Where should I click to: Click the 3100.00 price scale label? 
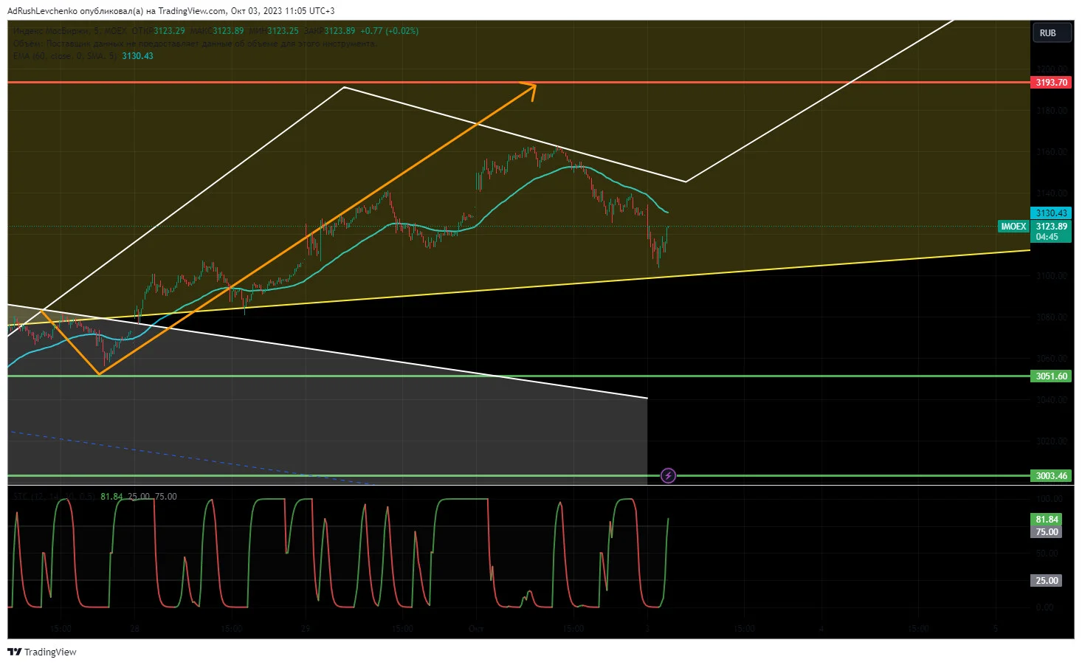point(1051,276)
